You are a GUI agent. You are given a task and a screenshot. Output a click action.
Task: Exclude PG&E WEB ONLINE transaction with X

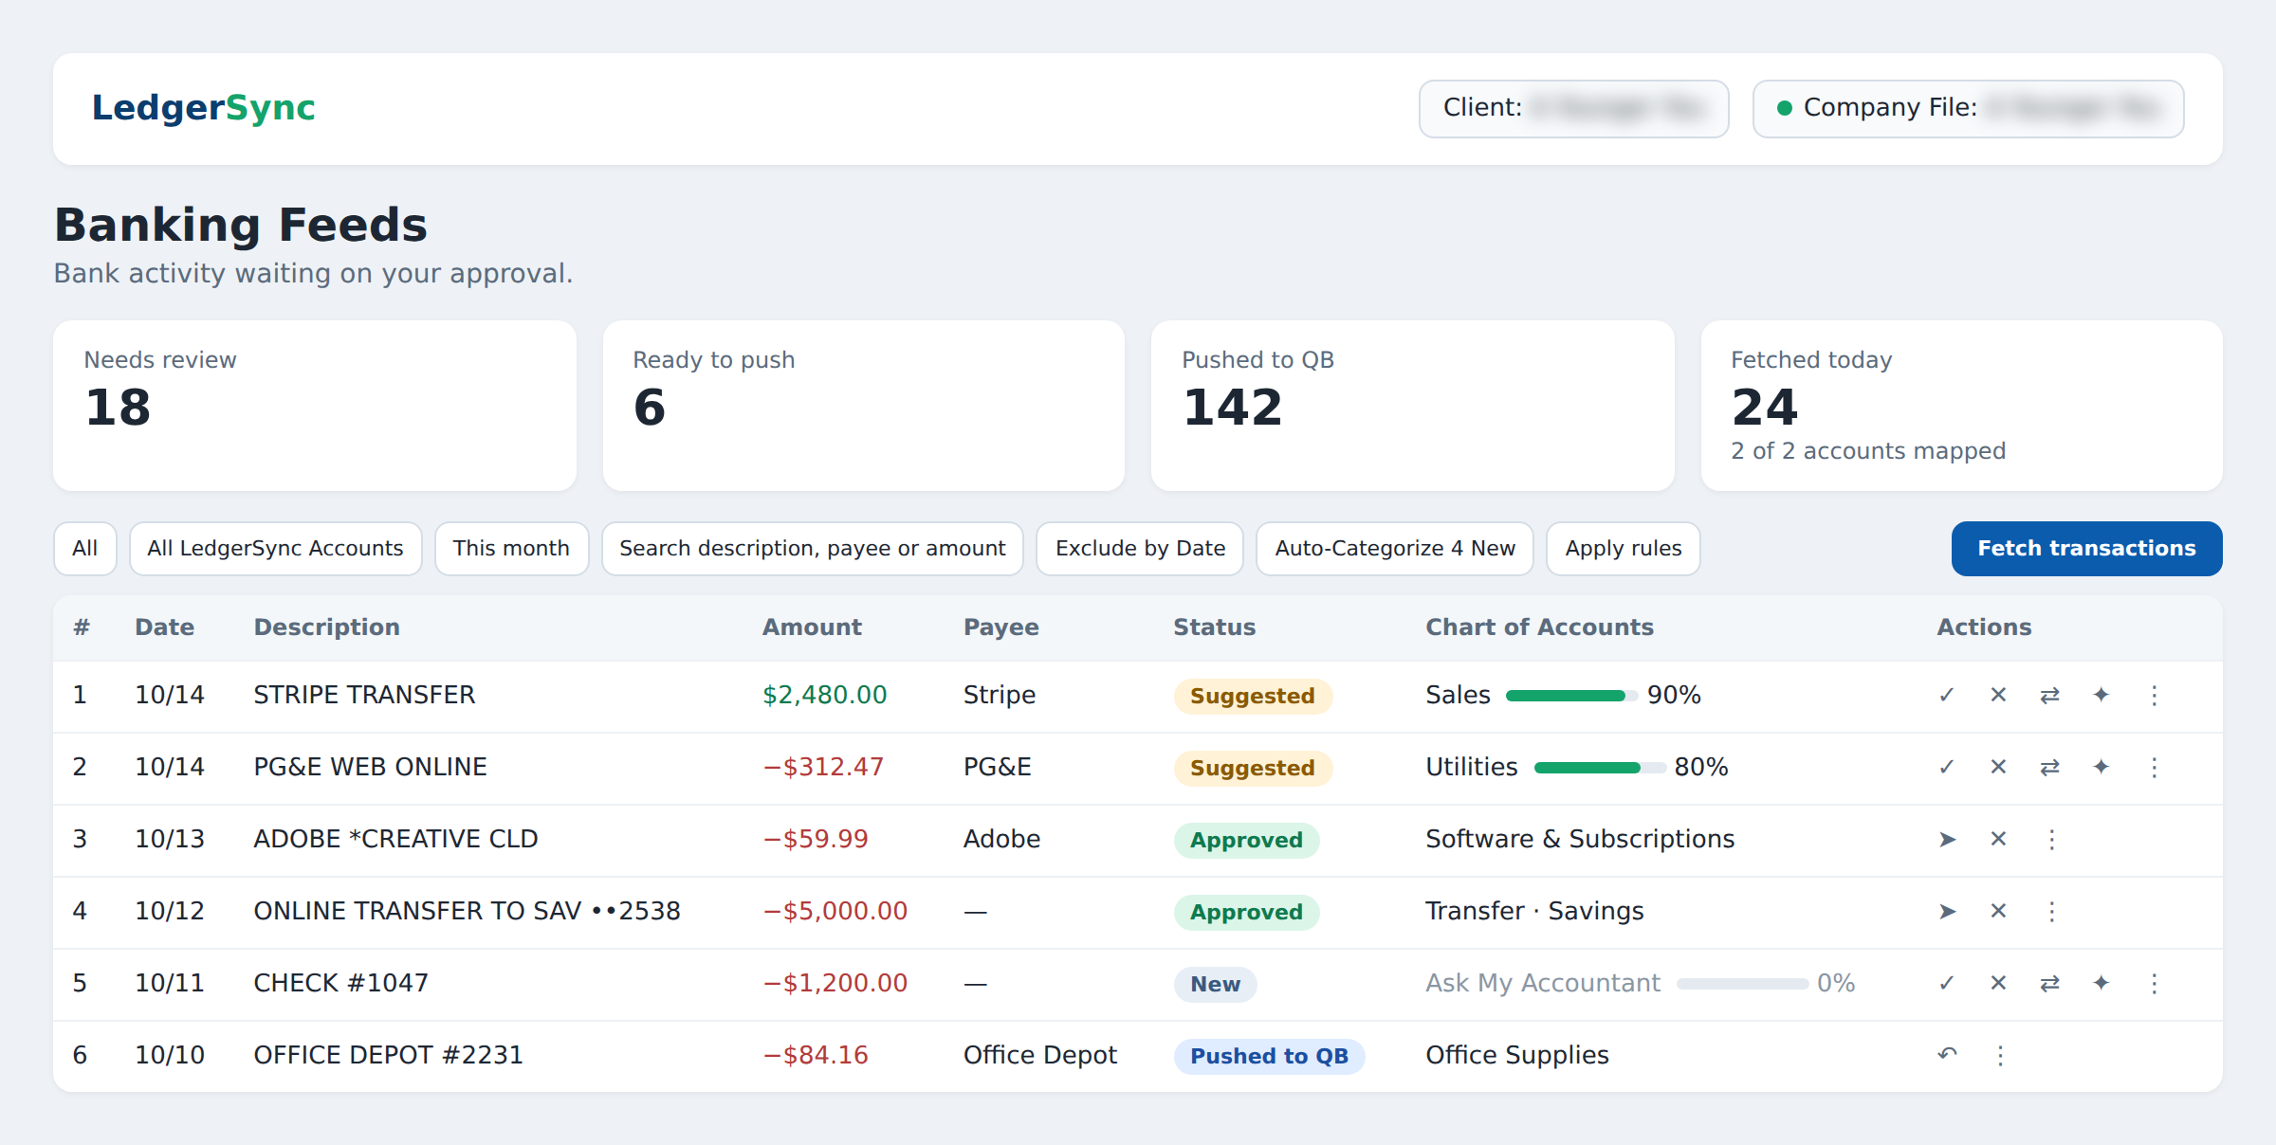[x=1998, y=767]
